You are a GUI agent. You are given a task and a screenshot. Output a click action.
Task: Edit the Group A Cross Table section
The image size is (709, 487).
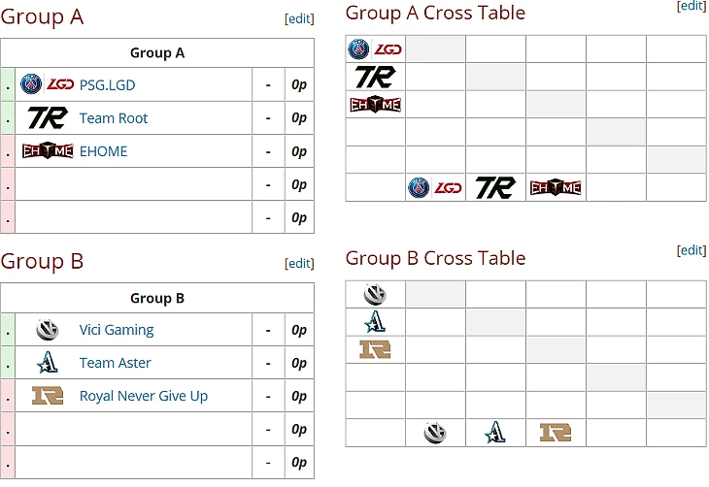691,6
